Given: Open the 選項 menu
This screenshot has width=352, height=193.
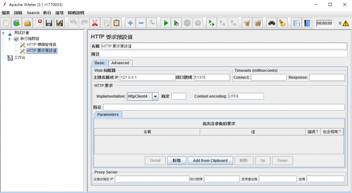Looking at the screenshot, I should tap(59, 13).
